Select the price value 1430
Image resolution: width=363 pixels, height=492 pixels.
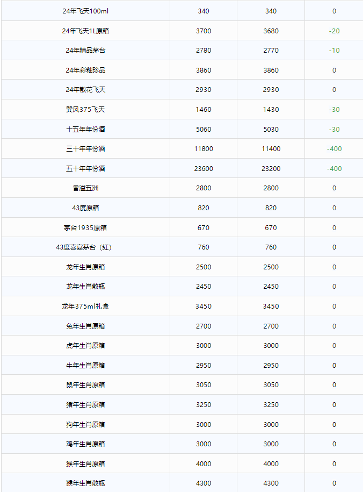coord(271,109)
